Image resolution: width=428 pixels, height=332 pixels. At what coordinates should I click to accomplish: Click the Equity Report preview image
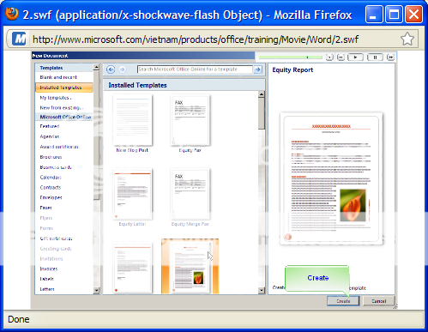tap(331, 178)
